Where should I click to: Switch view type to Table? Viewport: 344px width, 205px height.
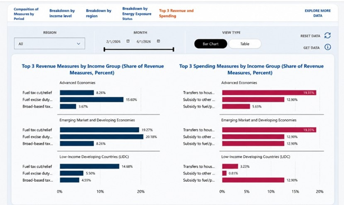(245, 44)
